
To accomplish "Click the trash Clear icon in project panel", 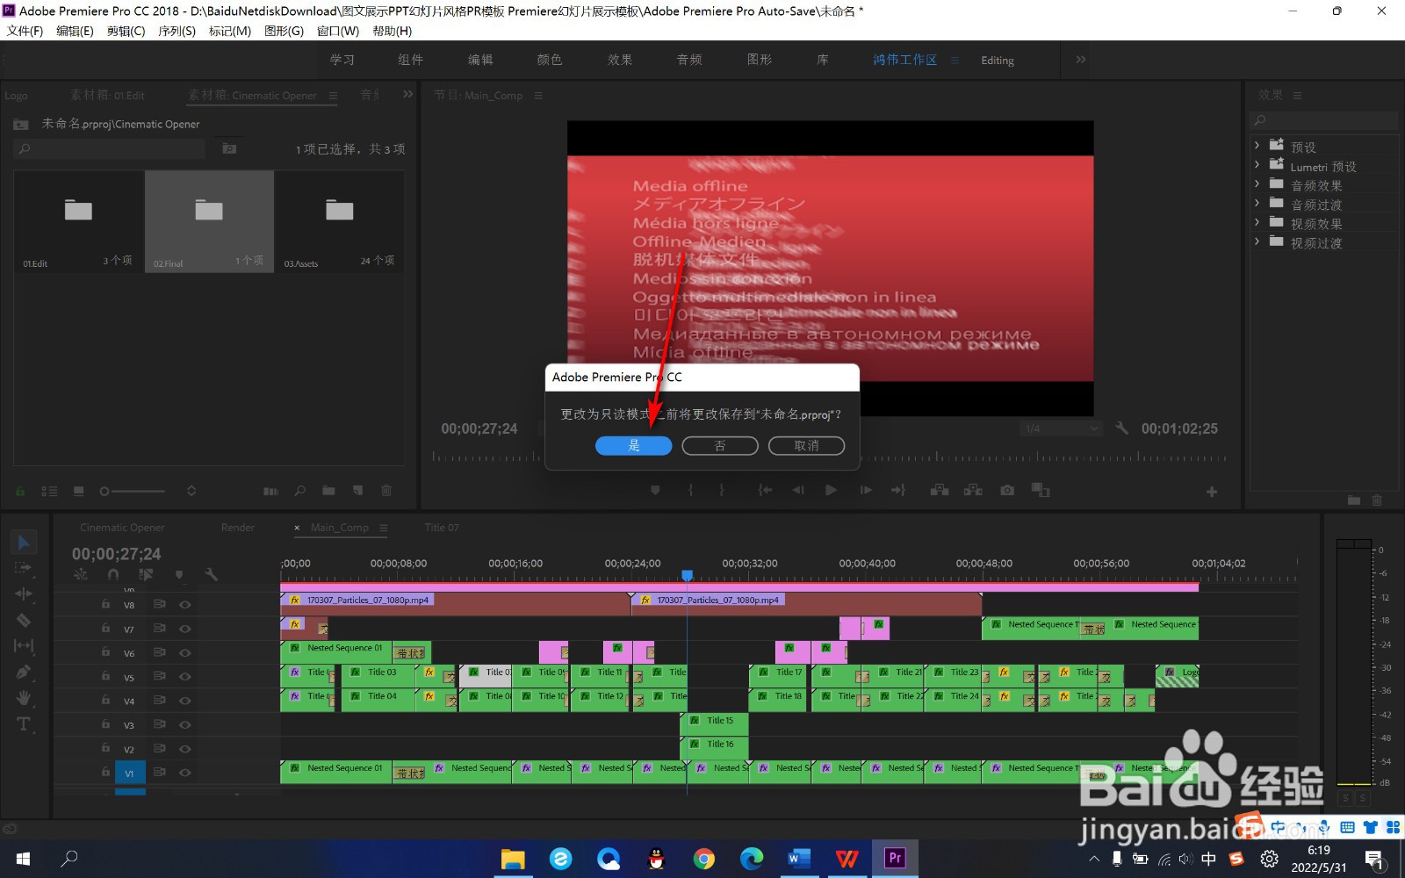I will click(x=386, y=491).
